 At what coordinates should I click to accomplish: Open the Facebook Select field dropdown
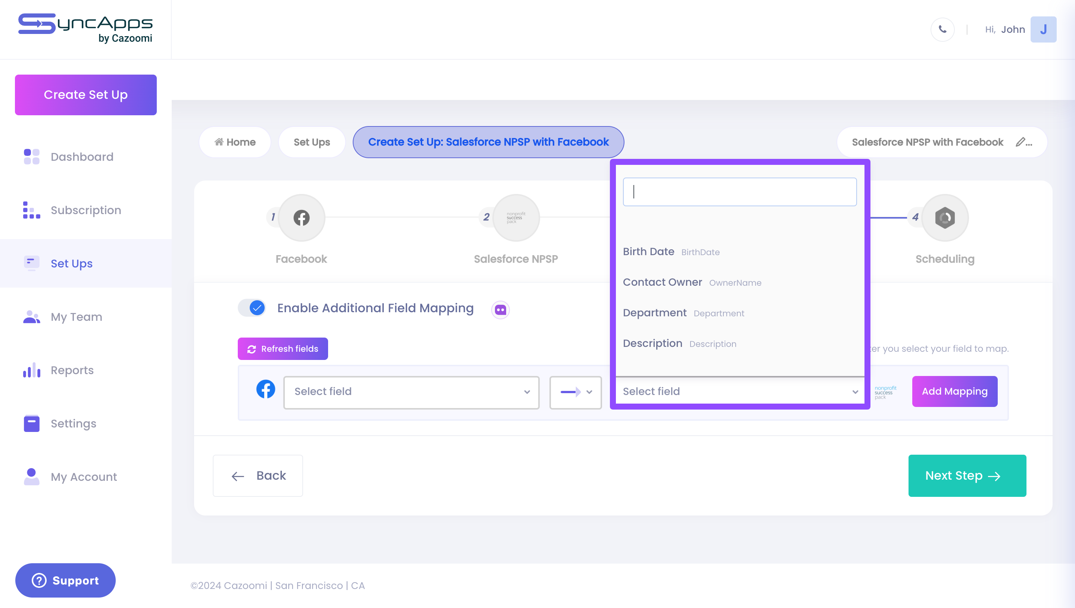(x=411, y=392)
